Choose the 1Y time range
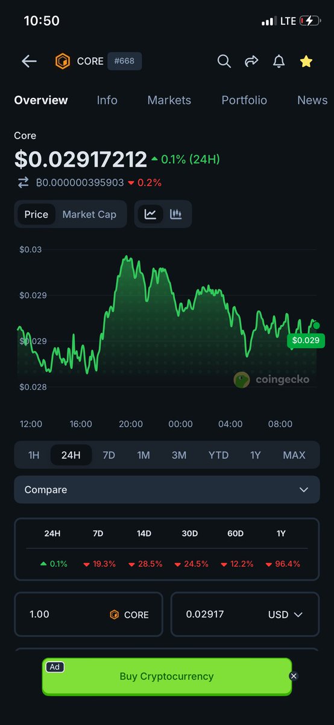 click(x=256, y=455)
